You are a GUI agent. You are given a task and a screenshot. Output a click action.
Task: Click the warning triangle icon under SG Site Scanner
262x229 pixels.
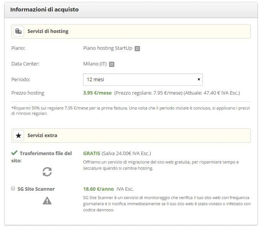(47, 201)
